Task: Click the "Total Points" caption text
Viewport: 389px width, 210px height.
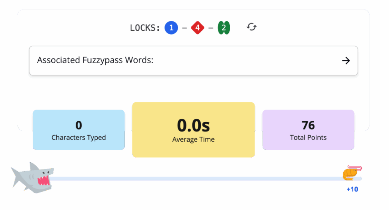Action: point(308,137)
